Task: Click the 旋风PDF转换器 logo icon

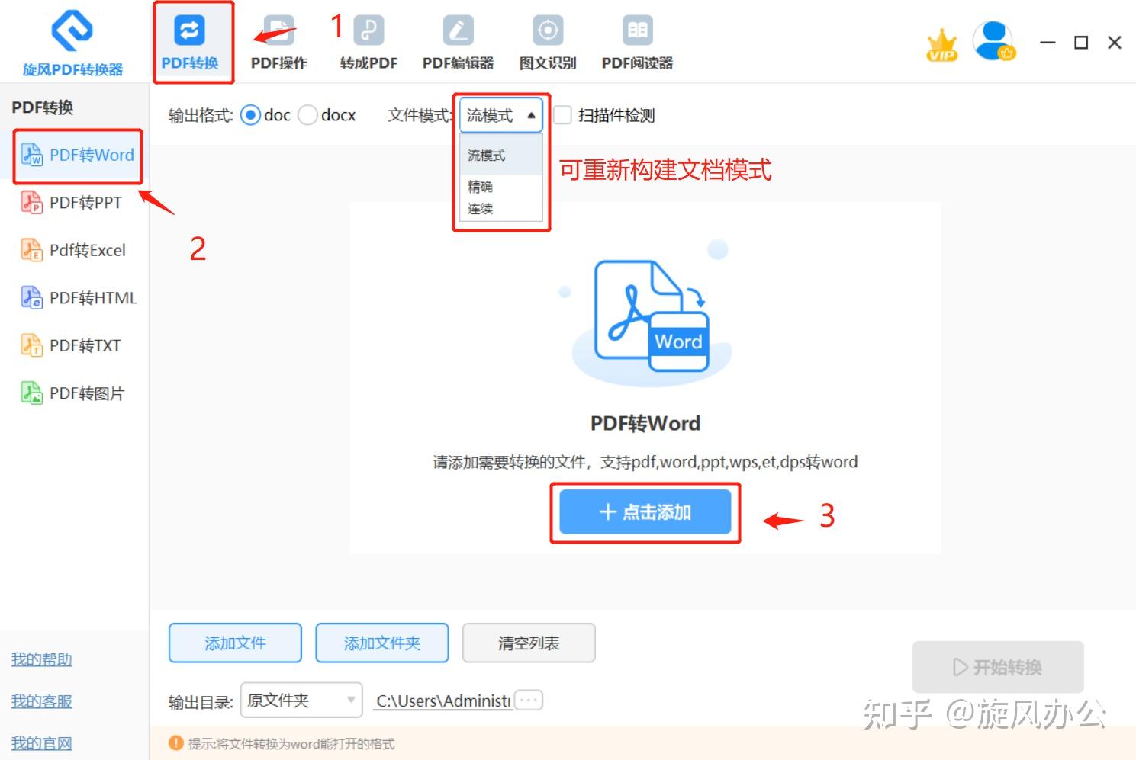Action: (72, 30)
